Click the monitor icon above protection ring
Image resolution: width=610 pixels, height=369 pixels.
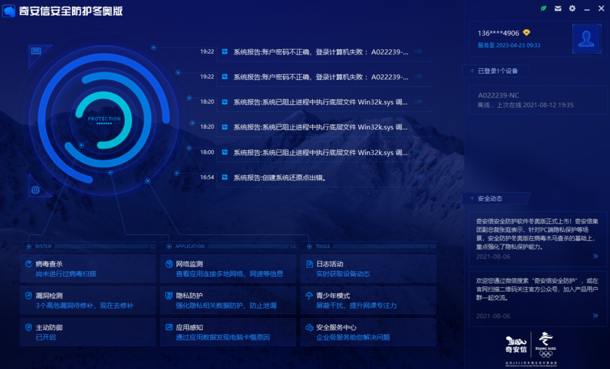point(36,51)
